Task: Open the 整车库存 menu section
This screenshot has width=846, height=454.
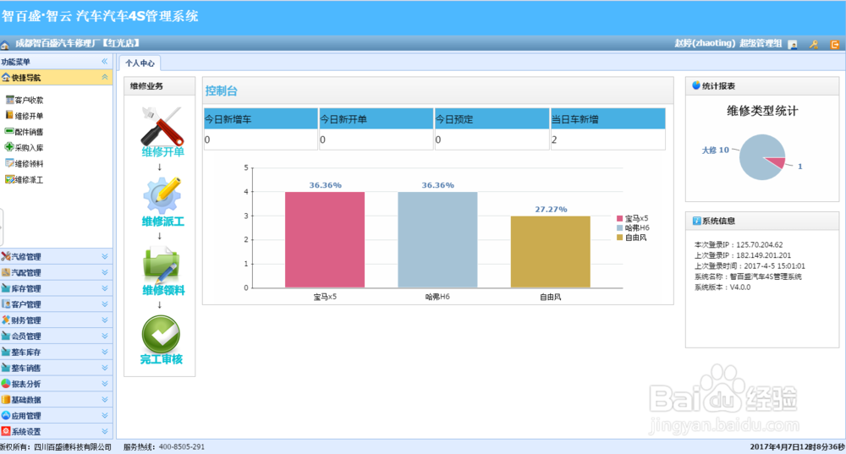Action: [x=56, y=352]
